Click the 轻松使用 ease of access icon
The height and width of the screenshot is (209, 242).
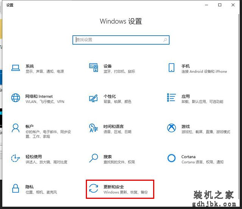[x=16, y=158]
